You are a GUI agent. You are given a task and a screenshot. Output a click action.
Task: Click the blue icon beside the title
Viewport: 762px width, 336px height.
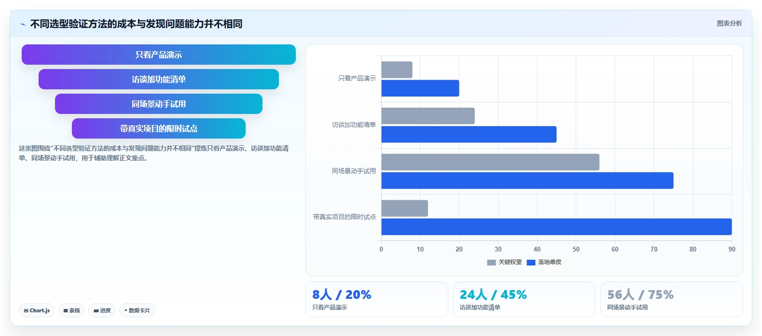23,24
